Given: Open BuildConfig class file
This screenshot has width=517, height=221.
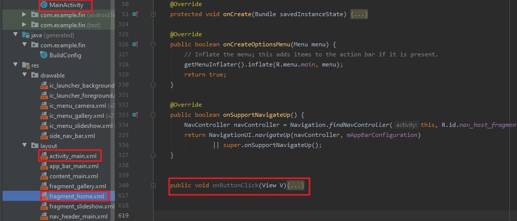Looking at the screenshot, I should tap(65, 55).
